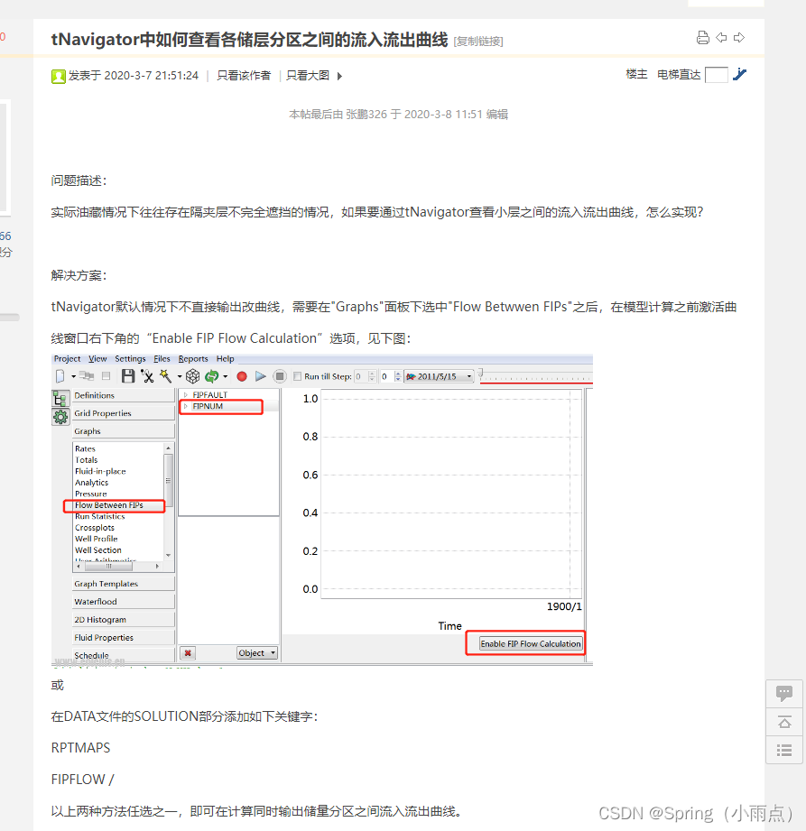Select Fluid-in-place in the graphs list
Screen dimensions: 806x831
coord(100,471)
